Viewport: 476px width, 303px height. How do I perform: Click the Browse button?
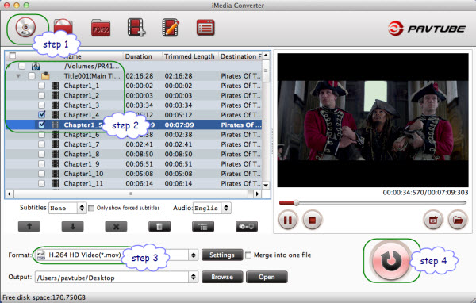(222, 277)
